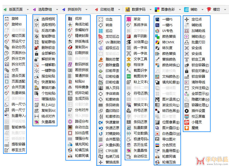Image resolution: width=229 pixels, height=166 pixels.
Task: Click the 出血 dashed-square icon
Action: coord(101,19)
